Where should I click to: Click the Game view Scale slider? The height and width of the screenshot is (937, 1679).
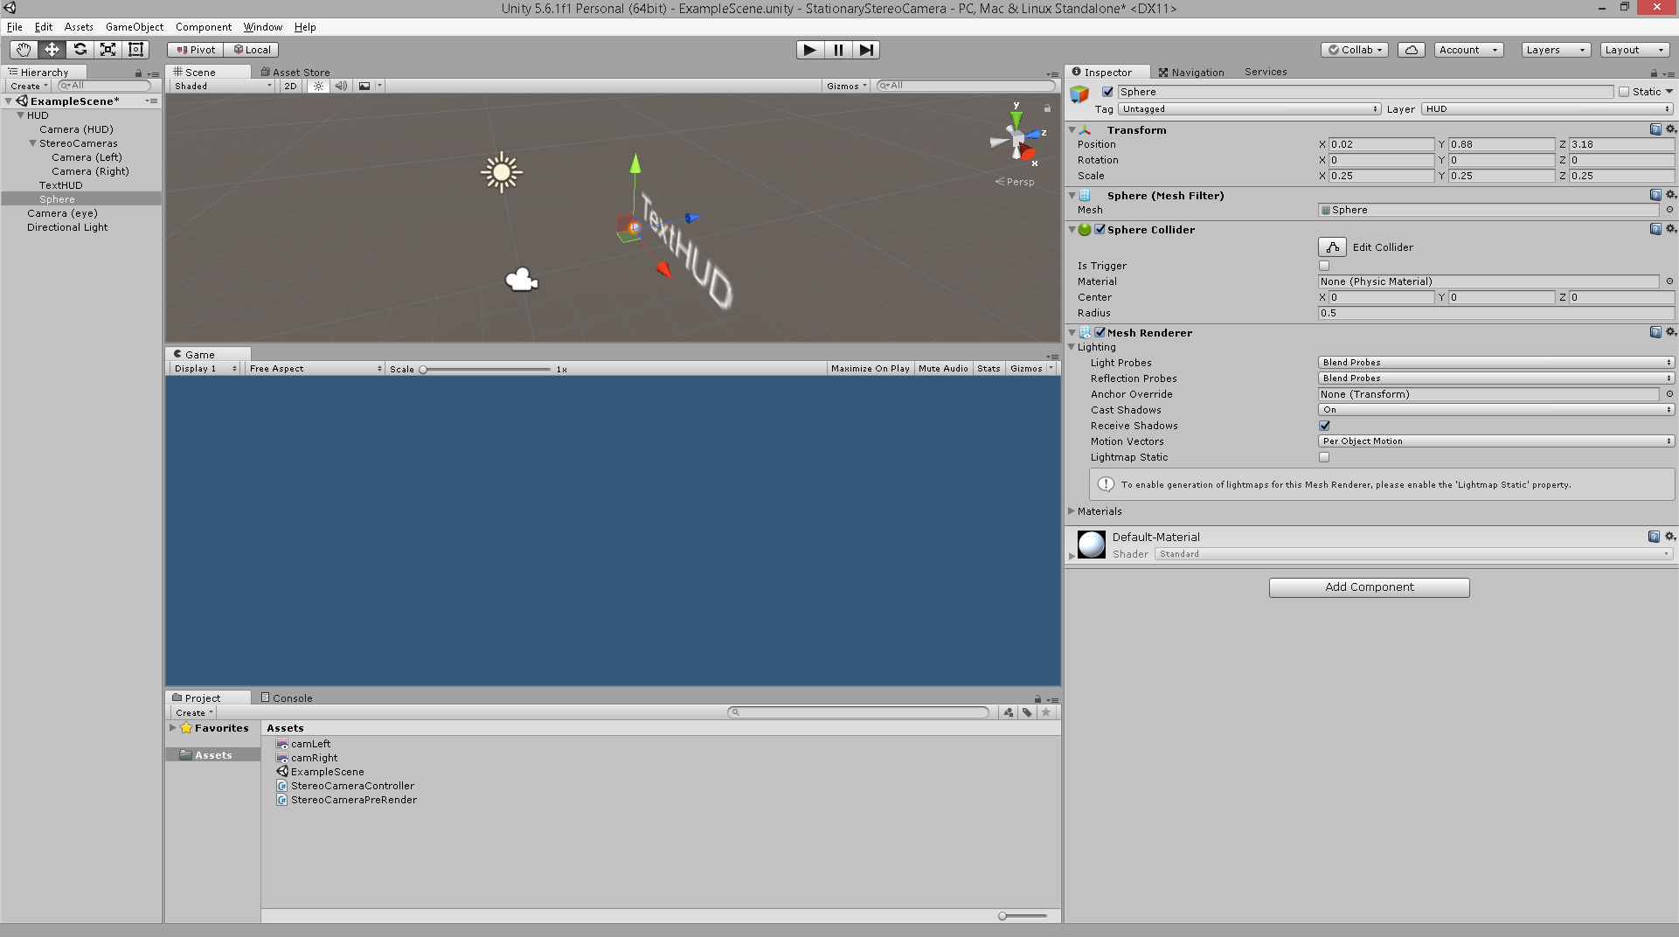pos(486,370)
